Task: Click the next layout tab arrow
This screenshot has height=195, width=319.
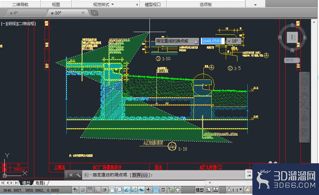Action: (x=12, y=183)
